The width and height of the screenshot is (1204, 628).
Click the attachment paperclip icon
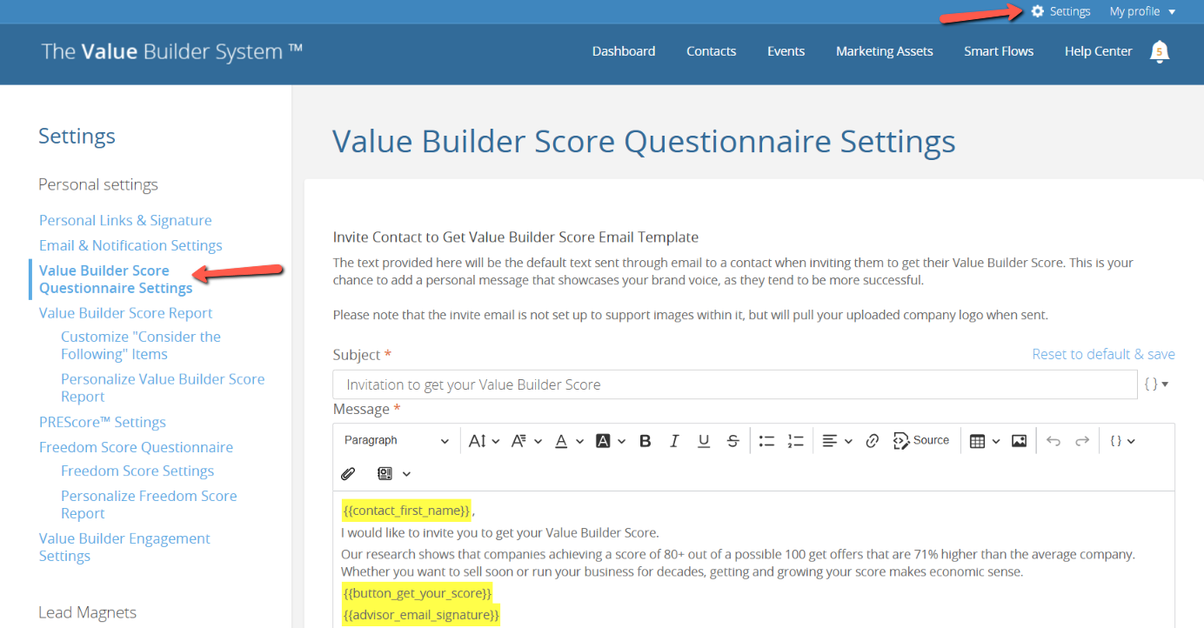pyautogui.click(x=348, y=474)
